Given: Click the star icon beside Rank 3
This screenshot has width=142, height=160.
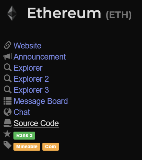Looking at the screenshot, I should 7,134.
